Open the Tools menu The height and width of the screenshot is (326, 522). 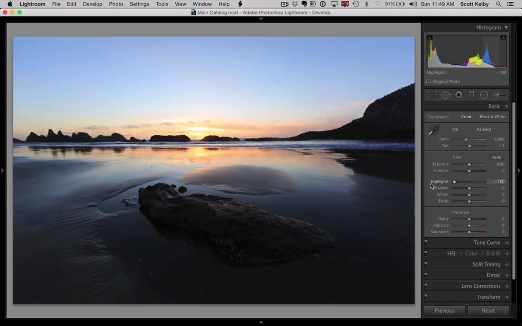pyautogui.click(x=162, y=4)
